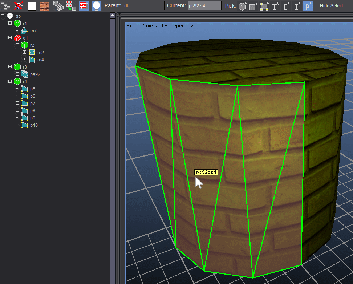Click the mesh icon of m7
The height and width of the screenshot is (284, 353).
tap(25, 31)
